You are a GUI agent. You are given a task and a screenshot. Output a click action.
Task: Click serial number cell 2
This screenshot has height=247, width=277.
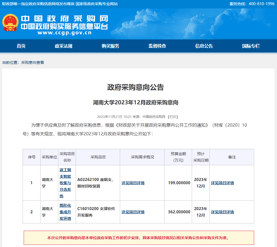click(x=31, y=212)
